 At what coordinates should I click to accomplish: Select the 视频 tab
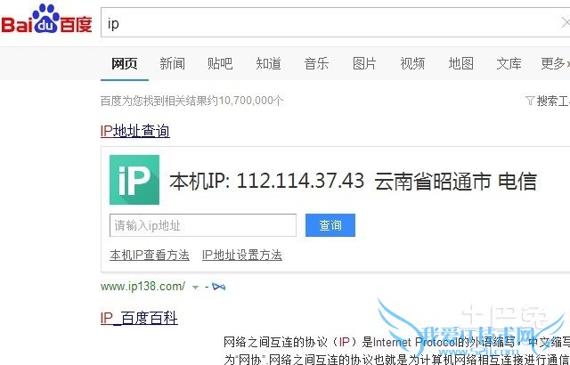412,63
